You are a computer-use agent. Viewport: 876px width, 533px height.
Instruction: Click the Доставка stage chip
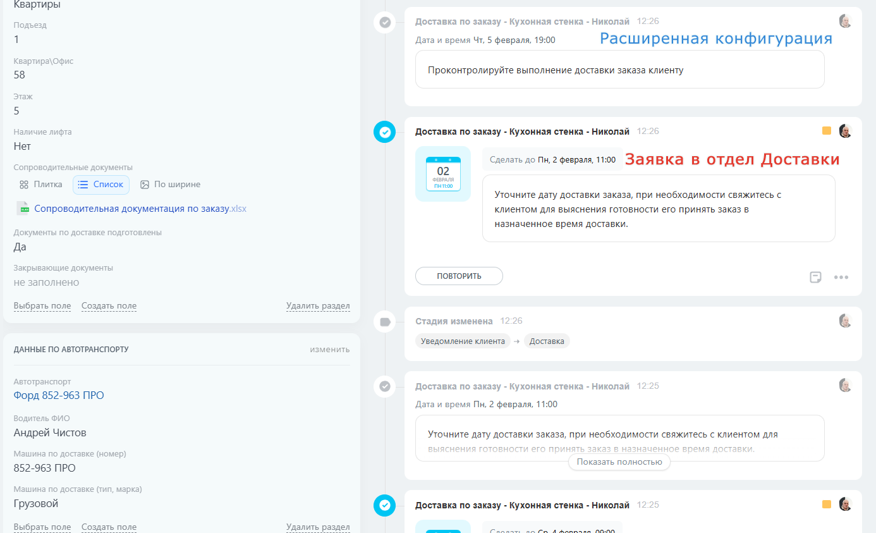(x=547, y=341)
